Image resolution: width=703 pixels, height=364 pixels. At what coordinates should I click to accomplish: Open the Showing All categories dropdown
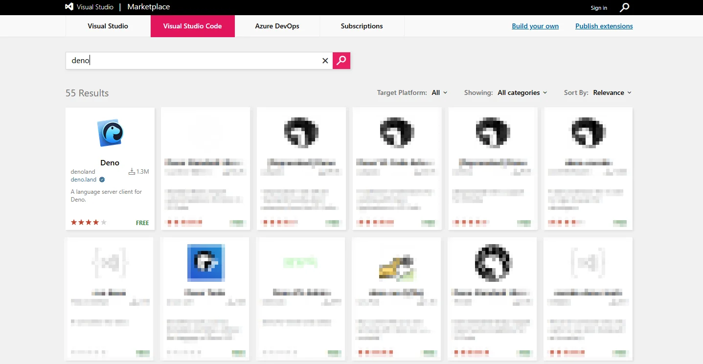point(522,92)
